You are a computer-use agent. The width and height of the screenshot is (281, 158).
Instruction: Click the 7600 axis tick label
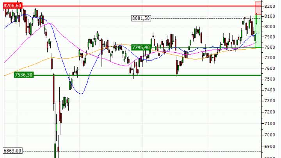click(270, 68)
